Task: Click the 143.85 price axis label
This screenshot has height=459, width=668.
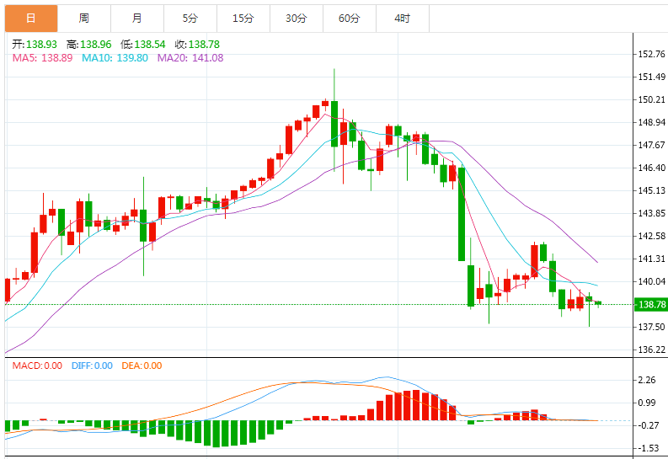Action: tap(651, 213)
